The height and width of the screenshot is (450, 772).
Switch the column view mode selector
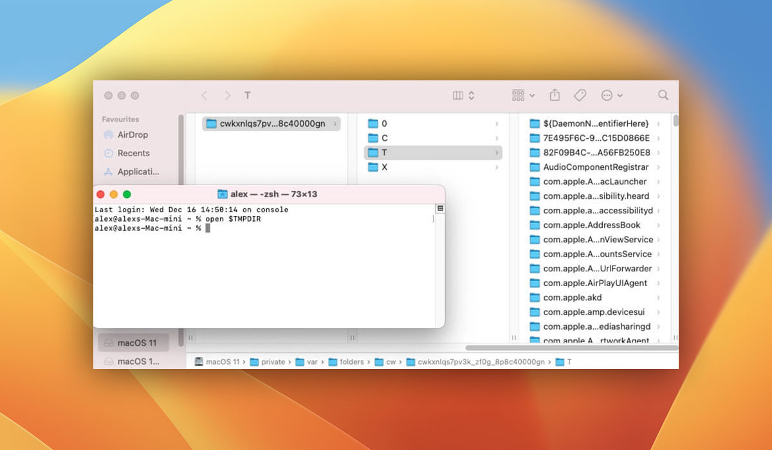click(463, 95)
